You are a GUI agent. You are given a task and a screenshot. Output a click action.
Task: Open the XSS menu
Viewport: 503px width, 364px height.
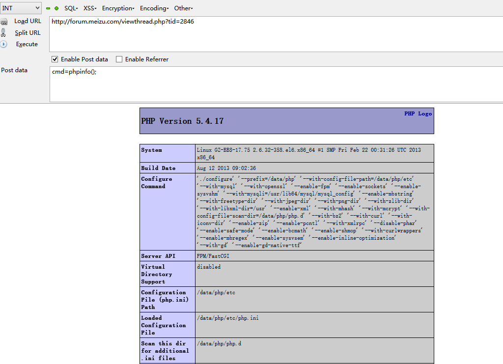90,8
